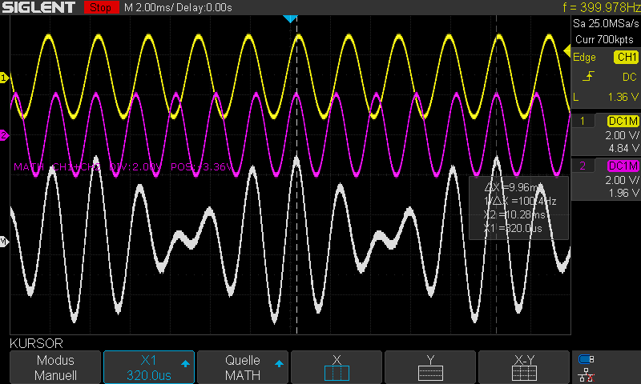Click the blue arrow on Quelle softkey
Viewport: 641px width, 384px height.
pos(279,363)
